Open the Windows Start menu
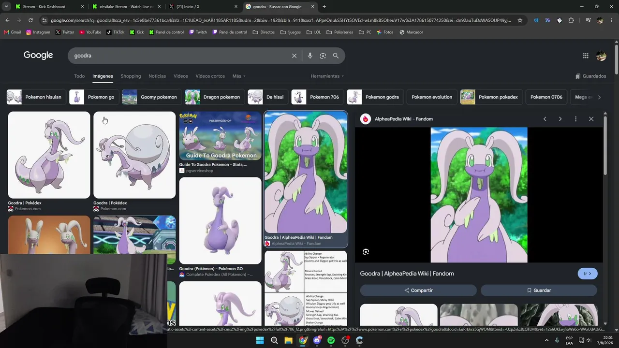The image size is (619, 348). [260, 340]
